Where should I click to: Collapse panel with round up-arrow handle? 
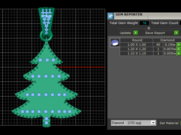coord(149,28)
